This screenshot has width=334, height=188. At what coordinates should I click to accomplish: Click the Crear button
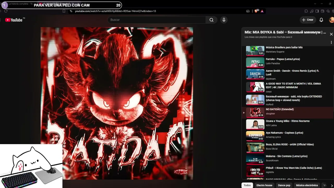[308, 20]
